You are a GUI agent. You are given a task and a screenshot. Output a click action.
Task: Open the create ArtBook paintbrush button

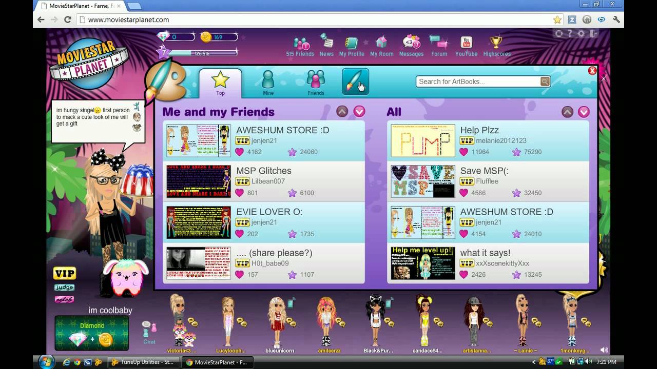click(x=356, y=82)
